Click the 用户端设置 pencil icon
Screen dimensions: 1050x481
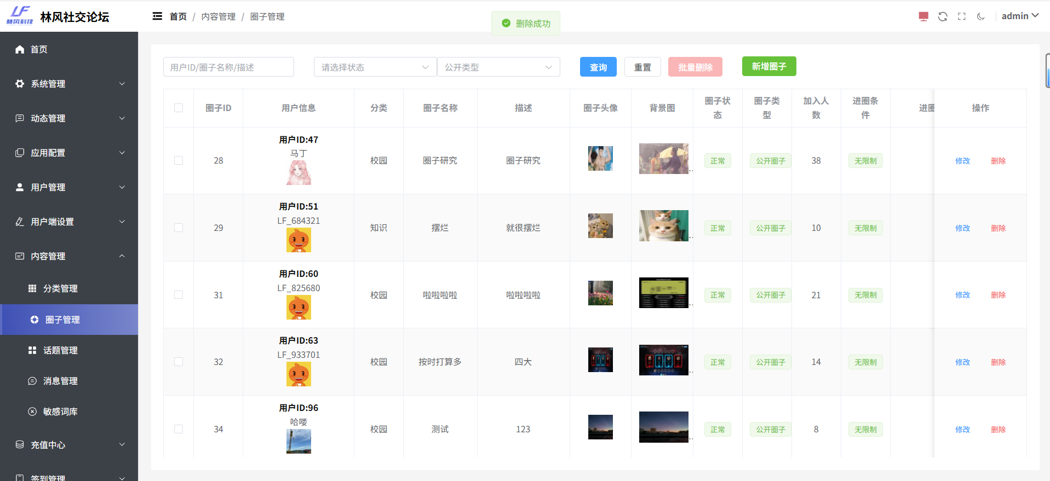(x=20, y=222)
